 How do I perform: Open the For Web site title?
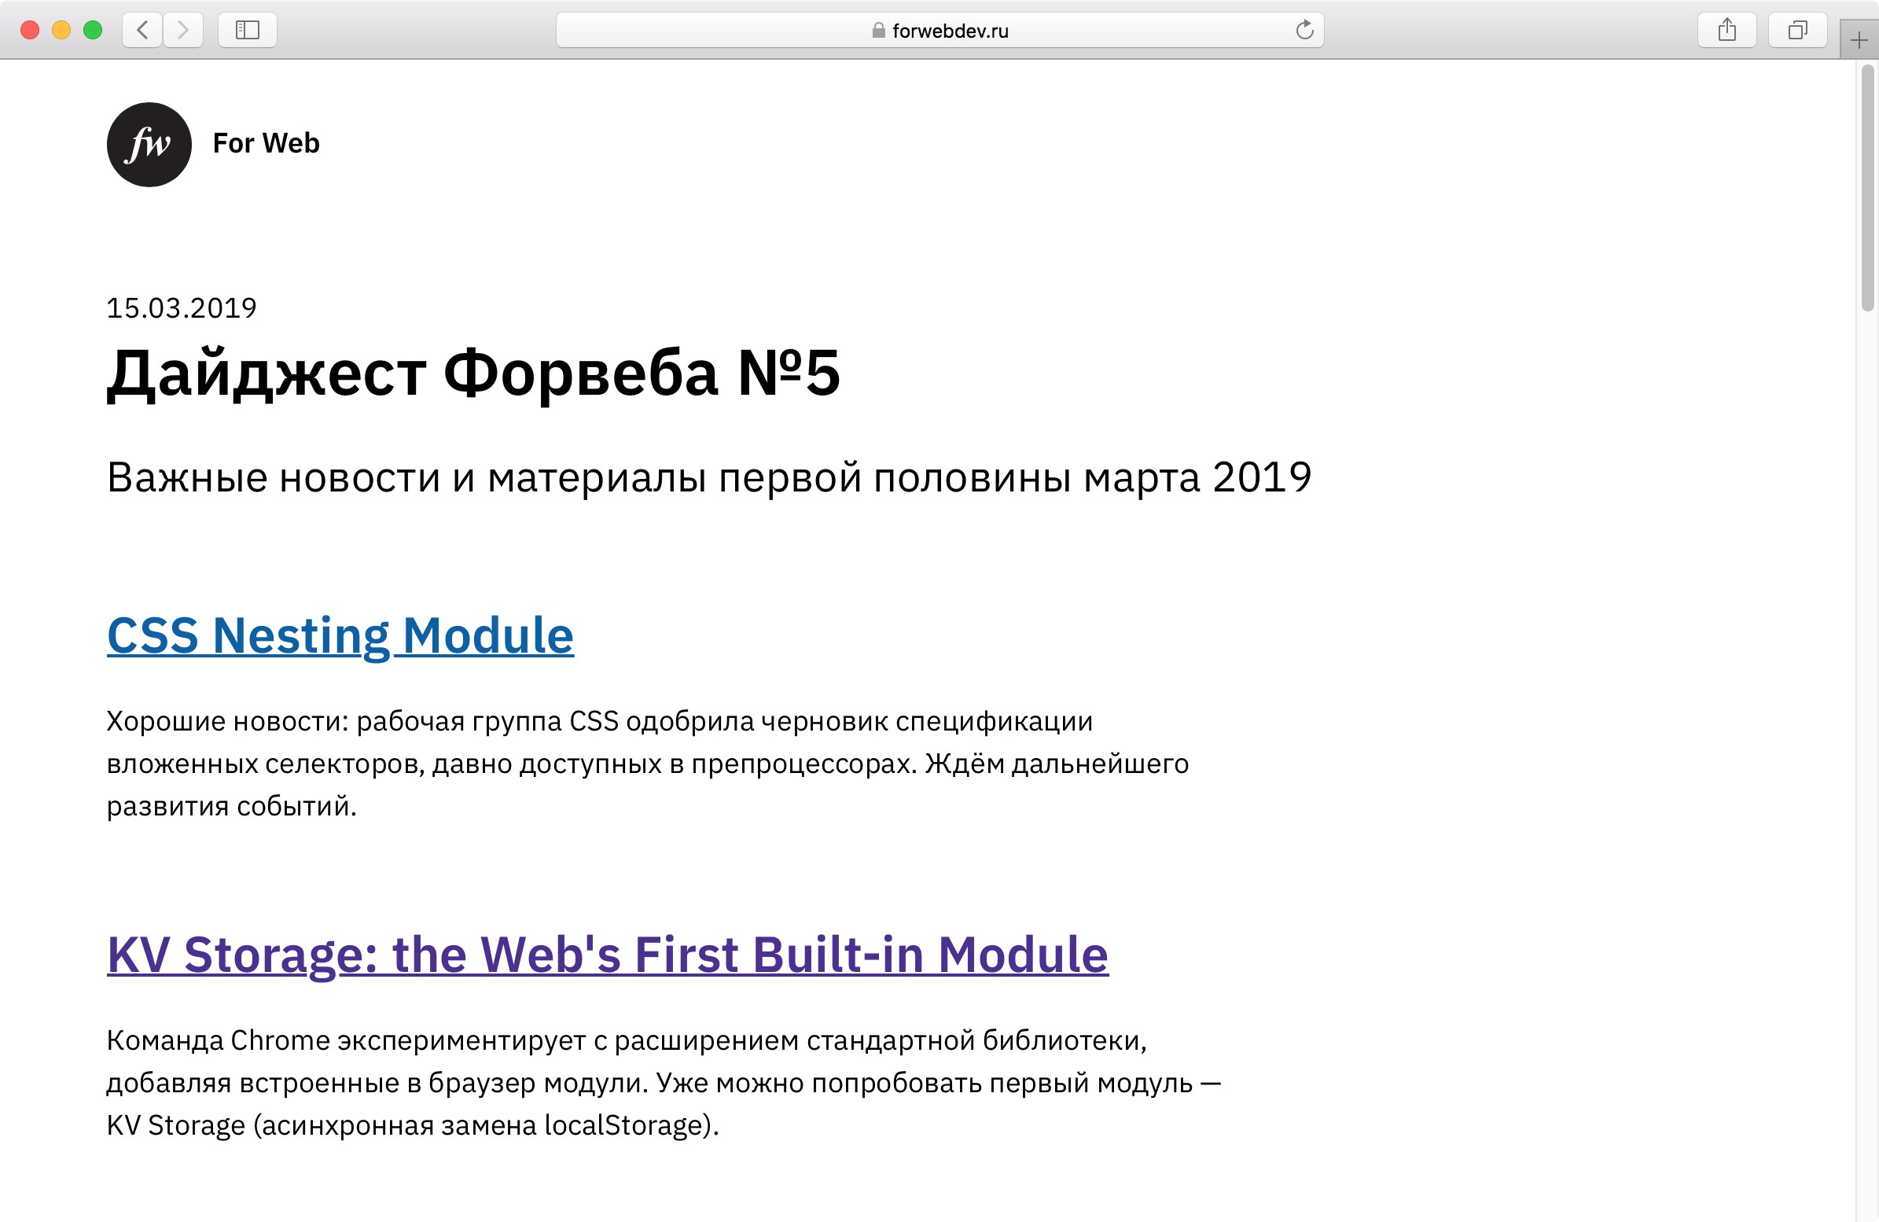click(266, 143)
